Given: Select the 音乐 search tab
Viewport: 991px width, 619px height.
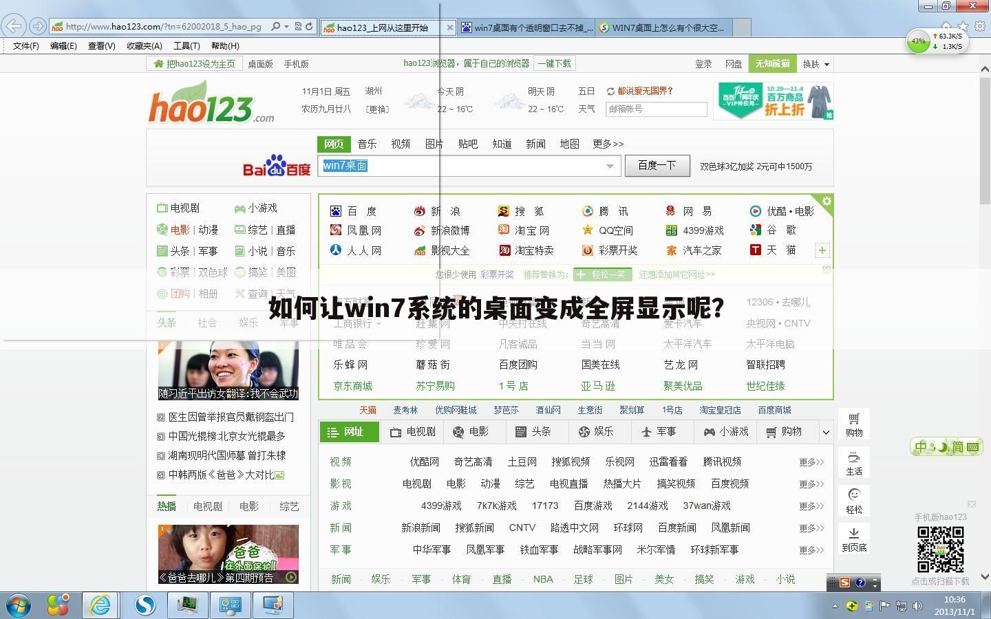Looking at the screenshot, I should 367,144.
